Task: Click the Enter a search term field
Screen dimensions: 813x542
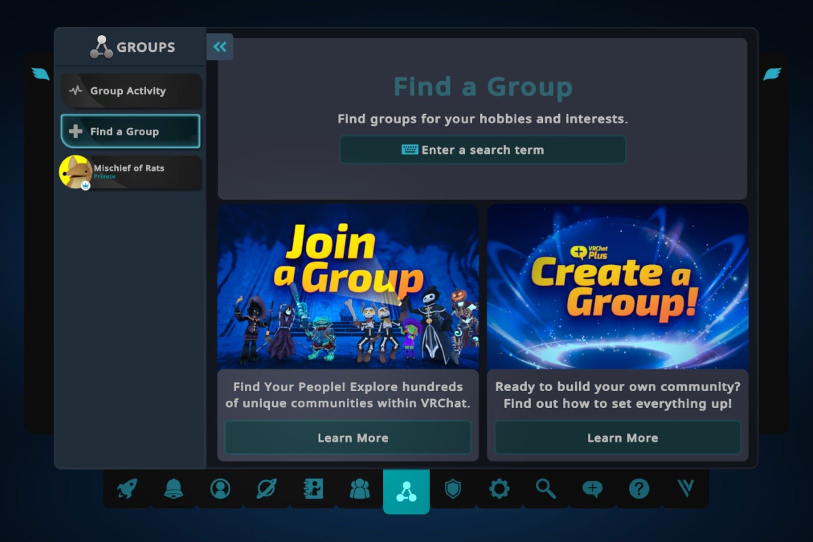Action: click(482, 150)
